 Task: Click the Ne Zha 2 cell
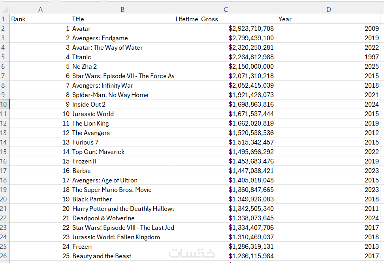[x=122, y=66]
